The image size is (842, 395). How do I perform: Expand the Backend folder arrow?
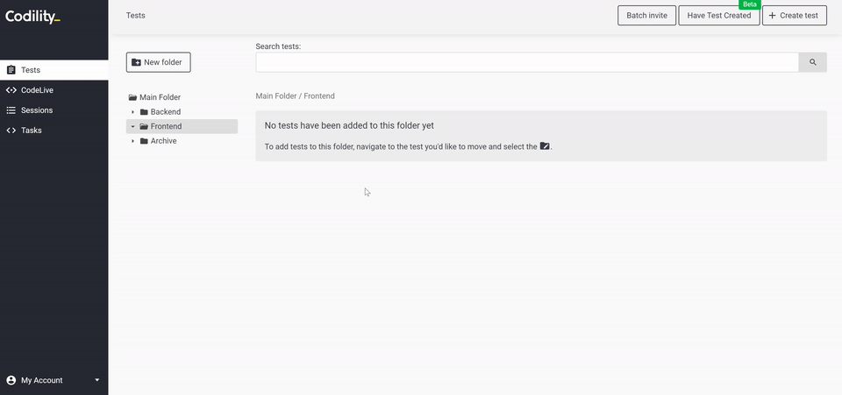click(x=132, y=112)
